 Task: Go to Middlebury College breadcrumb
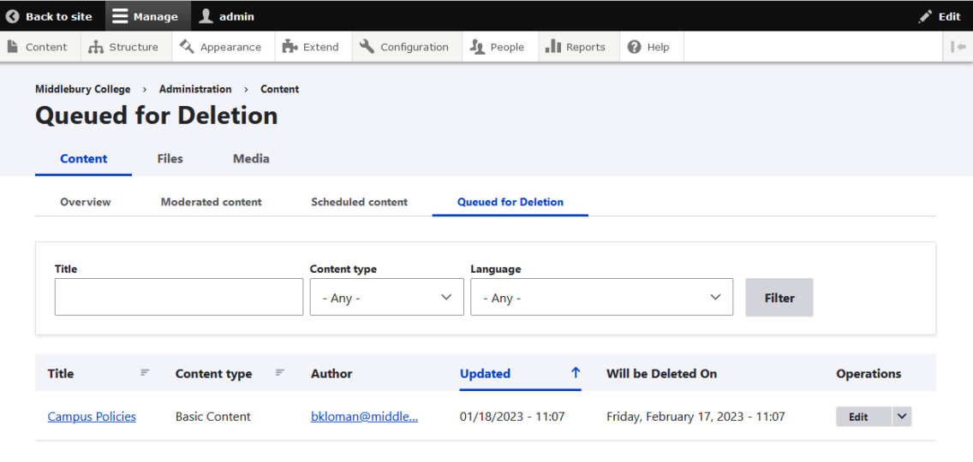coord(82,89)
